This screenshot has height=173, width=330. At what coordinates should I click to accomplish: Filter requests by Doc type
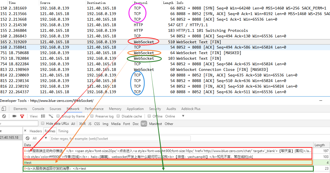[136, 124]
